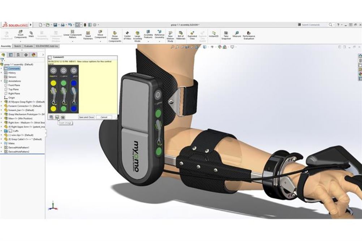Run Performance Evaluation
Screen dimensions: 362x241
(249, 35)
